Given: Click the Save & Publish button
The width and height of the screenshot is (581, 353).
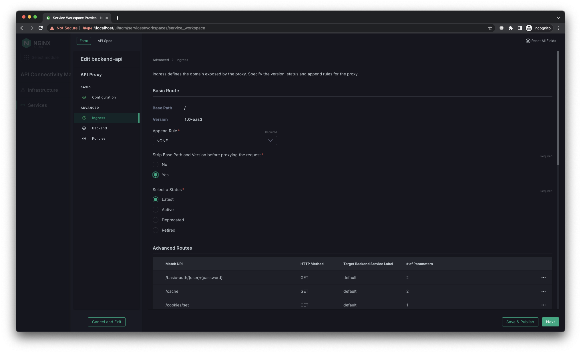Looking at the screenshot, I should [520, 322].
